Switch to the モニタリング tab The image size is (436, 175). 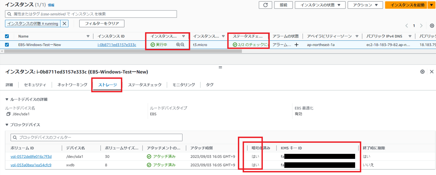point(184,85)
